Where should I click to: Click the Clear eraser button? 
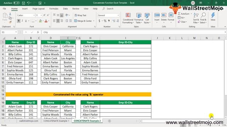coord(182,22)
